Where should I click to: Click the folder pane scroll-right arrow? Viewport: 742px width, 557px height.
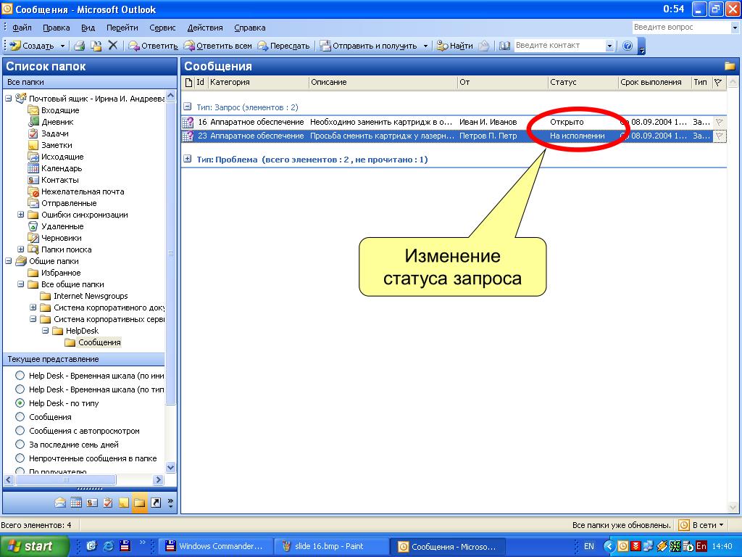[159, 480]
